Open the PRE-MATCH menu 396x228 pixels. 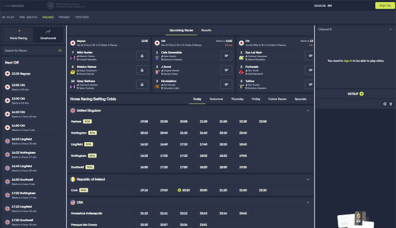pyautogui.click(x=28, y=17)
